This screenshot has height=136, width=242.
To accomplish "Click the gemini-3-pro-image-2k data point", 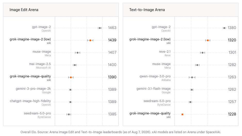I will point(70,90).
